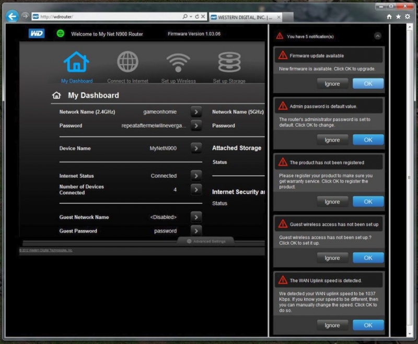Click the browser back arrow button
The width and height of the screenshot is (418, 344).
pos(12,17)
